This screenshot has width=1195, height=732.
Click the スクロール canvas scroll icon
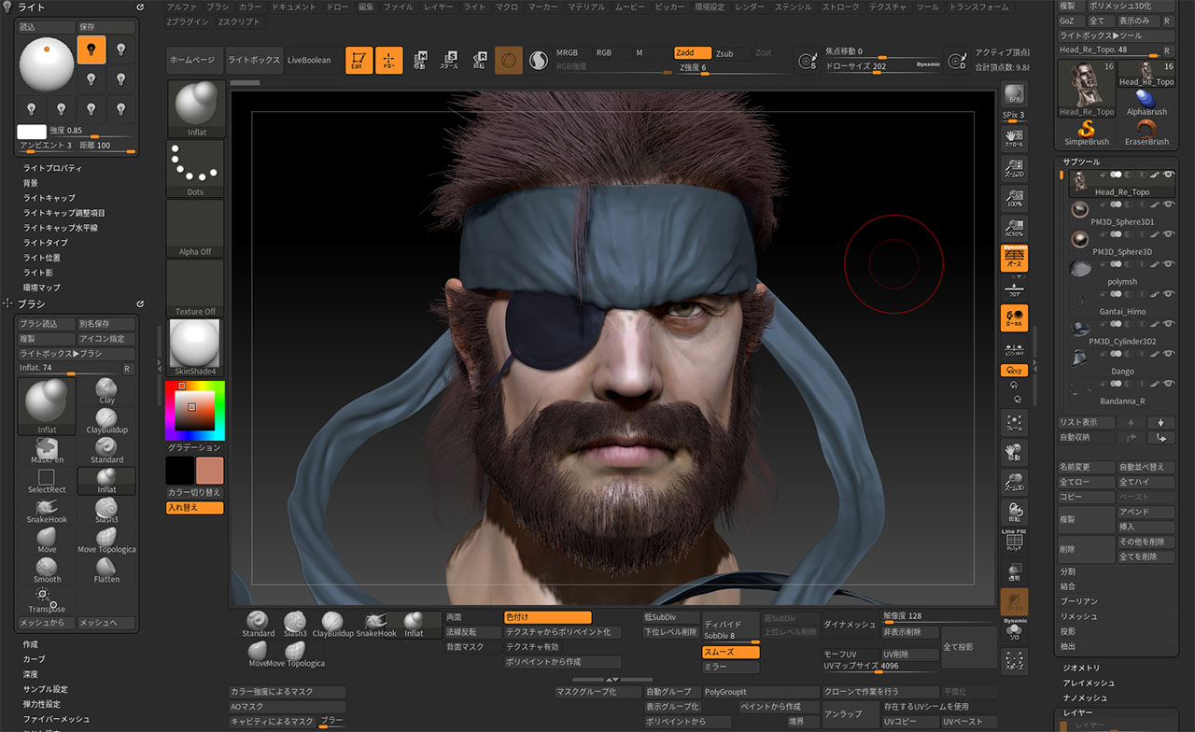pos(1014,138)
